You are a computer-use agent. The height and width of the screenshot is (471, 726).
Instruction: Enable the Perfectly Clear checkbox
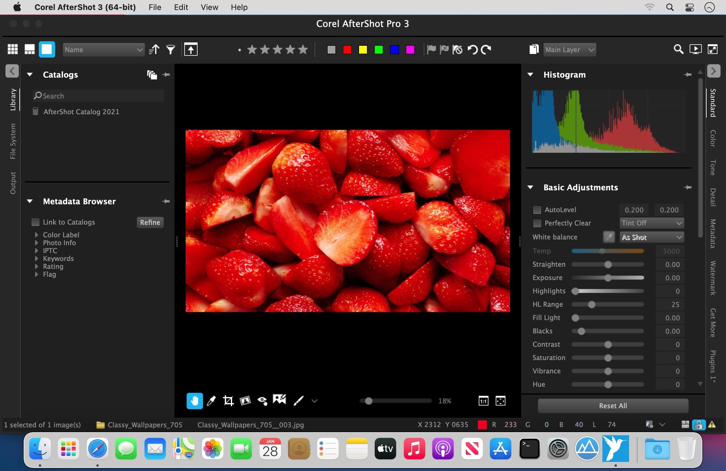tap(537, 223)
